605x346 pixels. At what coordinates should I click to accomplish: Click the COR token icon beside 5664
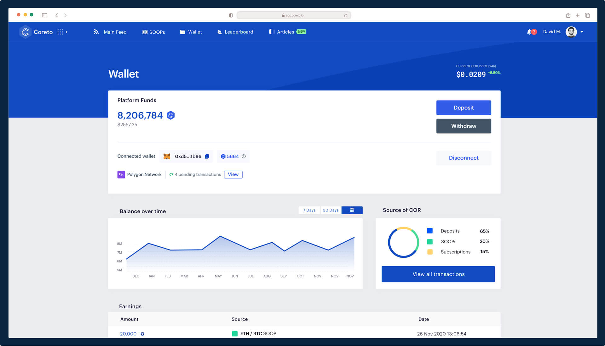coord(223,157)
